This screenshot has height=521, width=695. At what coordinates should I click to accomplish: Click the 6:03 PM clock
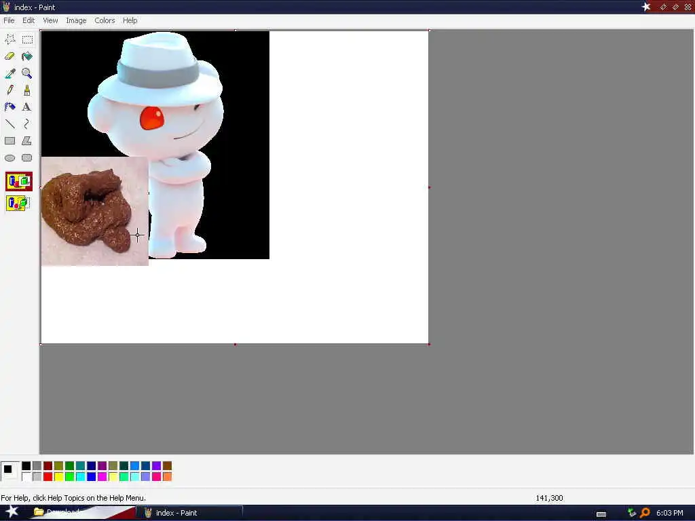(x=669, y=513)
